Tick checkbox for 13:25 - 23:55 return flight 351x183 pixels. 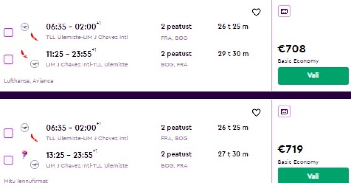point(9,160)
